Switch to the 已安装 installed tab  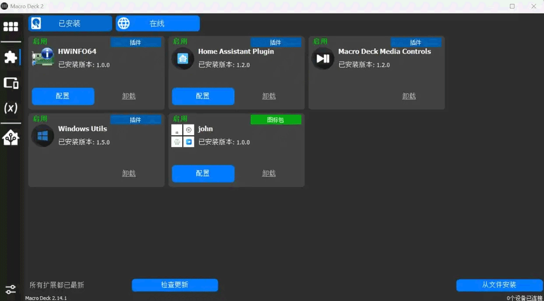70,24
